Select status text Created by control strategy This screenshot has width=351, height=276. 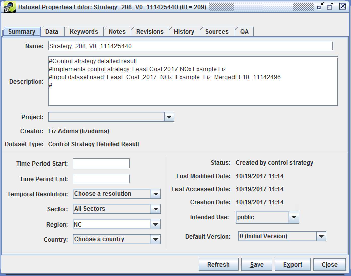[x=274, y=163]
